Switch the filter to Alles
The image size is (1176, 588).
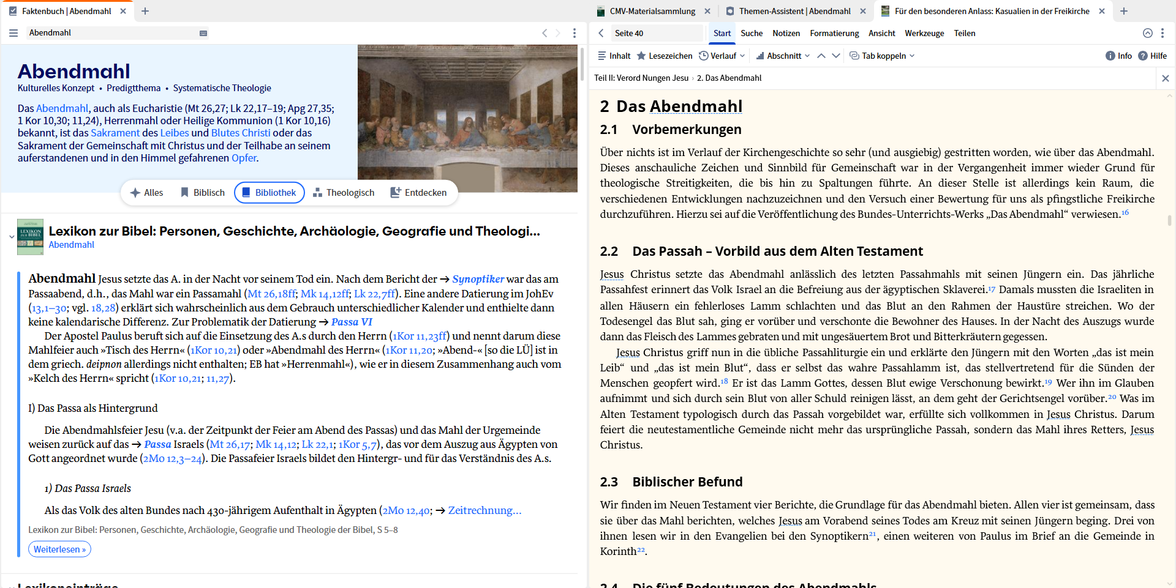[147, 192]
